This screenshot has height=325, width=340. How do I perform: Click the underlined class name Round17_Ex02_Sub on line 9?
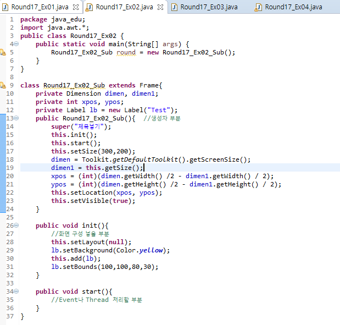[x=74, y=86]
